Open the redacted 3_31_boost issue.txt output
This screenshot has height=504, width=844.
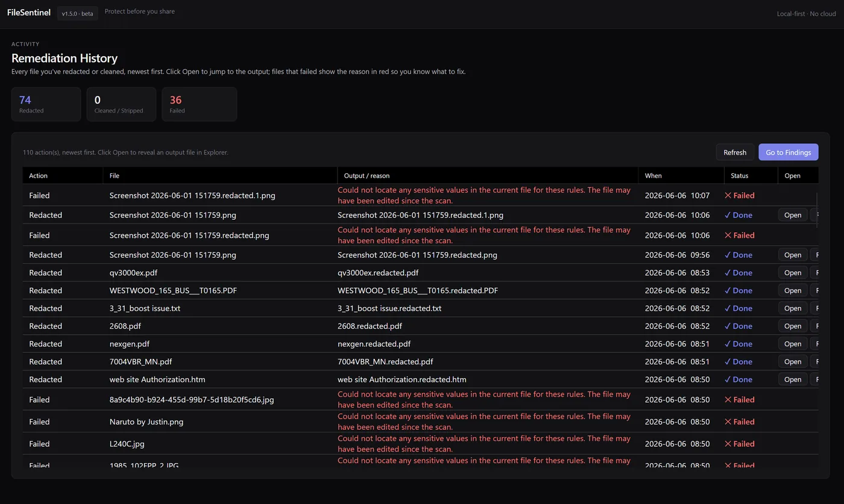[x=793, y=308]
